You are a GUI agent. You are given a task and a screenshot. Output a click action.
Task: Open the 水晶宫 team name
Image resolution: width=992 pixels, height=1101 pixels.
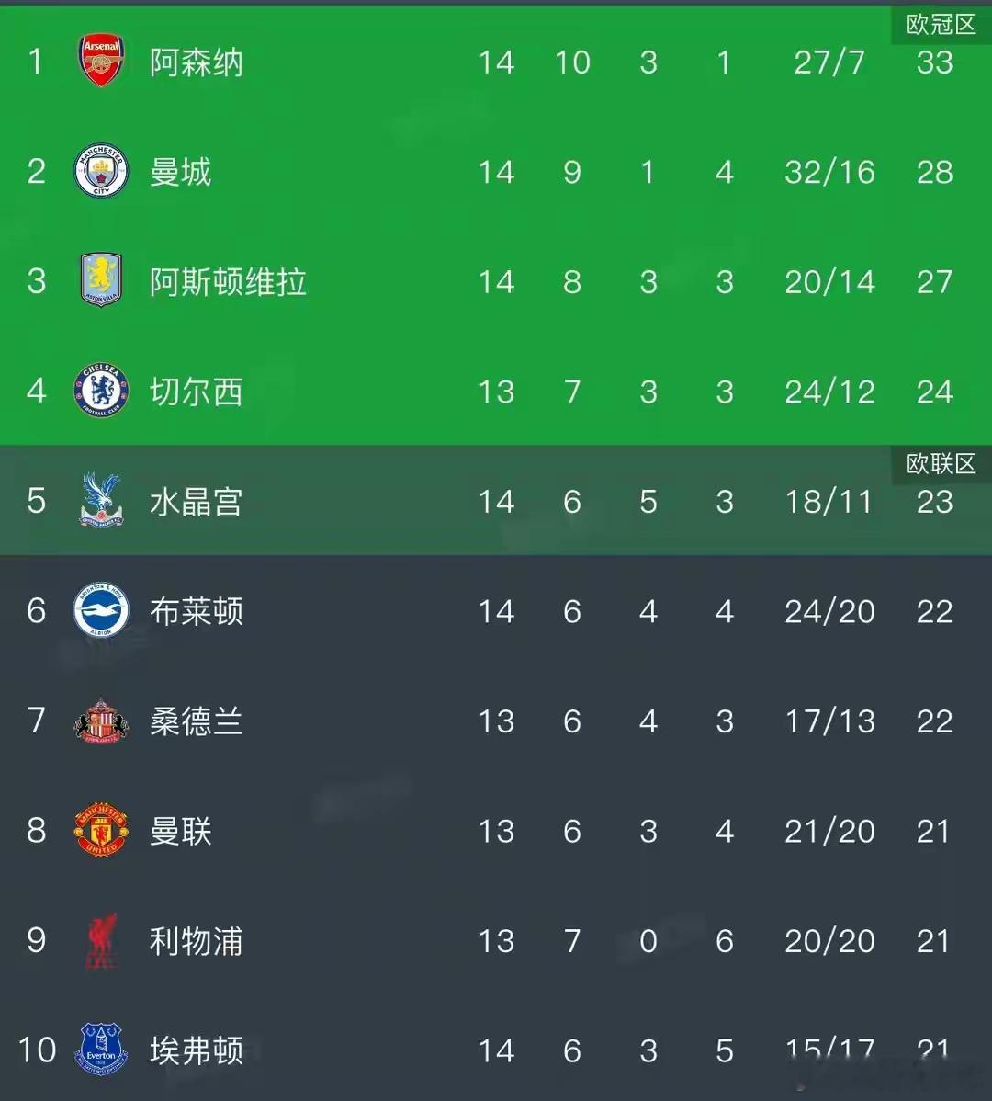pos(197,502)
